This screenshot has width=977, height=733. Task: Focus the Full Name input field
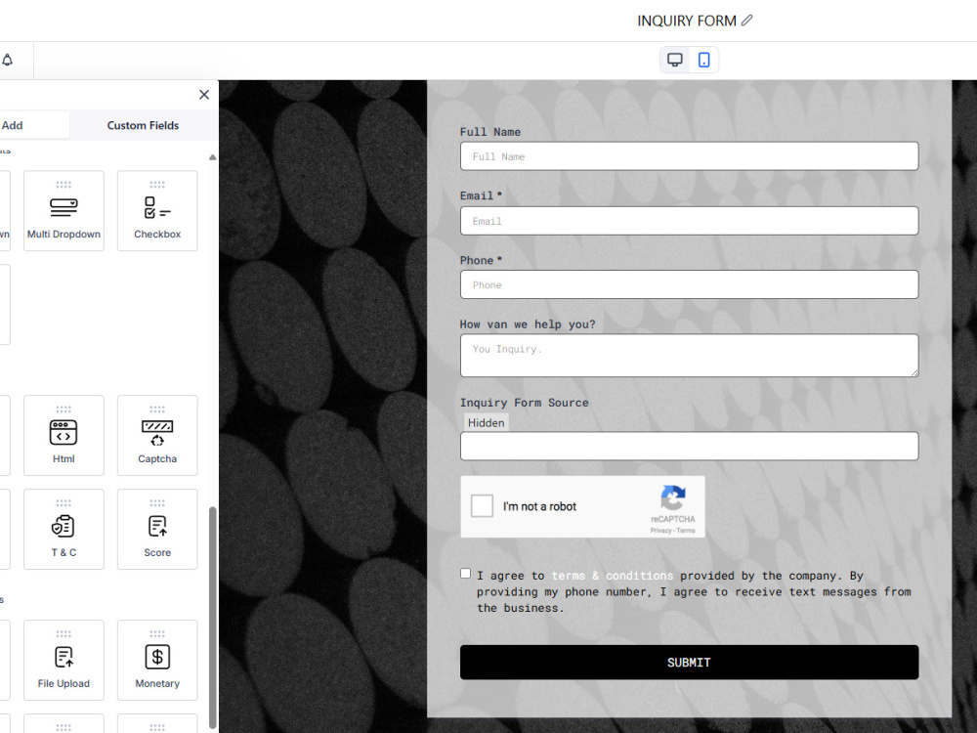tap(689, 155)
